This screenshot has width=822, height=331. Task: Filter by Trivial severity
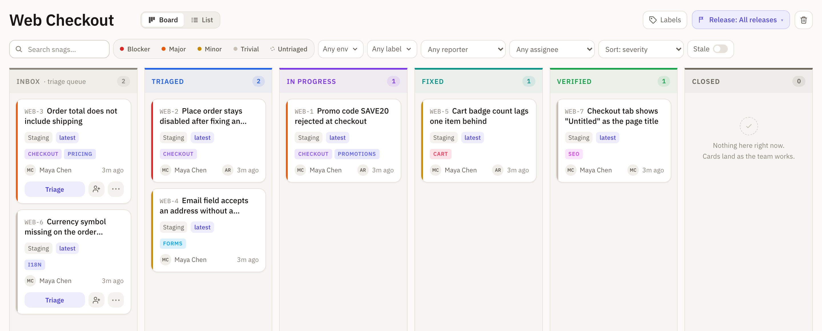246,49
